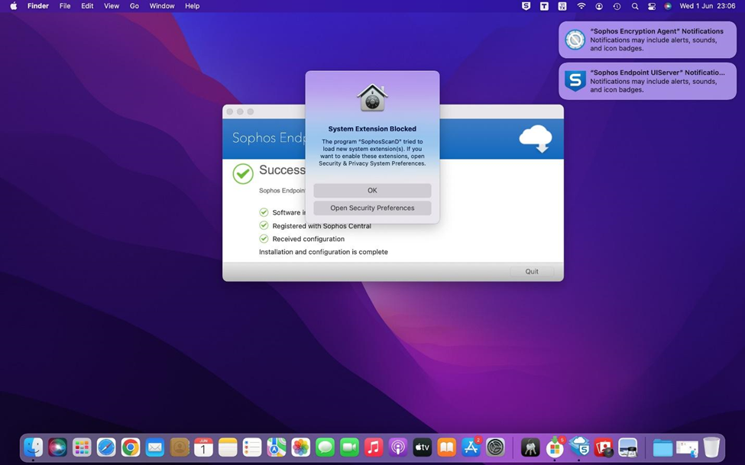This screenshot has width=745, height=465.
Task: Open Messages from the Dock
Action: (325, 447)
